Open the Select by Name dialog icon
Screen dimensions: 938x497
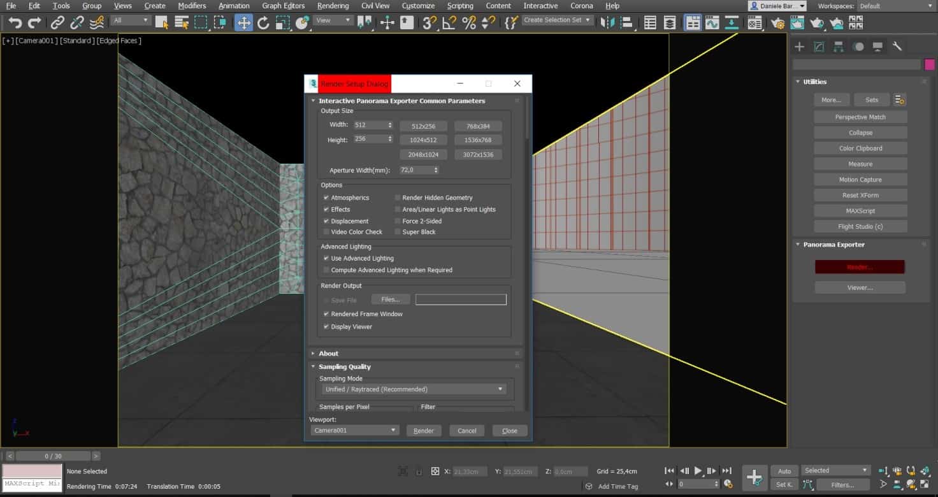click(183, 22)
